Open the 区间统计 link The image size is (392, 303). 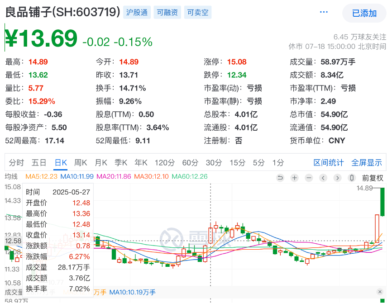[x=329, y=163]
